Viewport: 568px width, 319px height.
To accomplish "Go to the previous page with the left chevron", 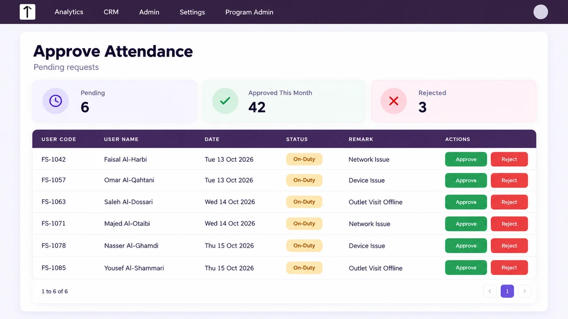I will tap(490, 291).
